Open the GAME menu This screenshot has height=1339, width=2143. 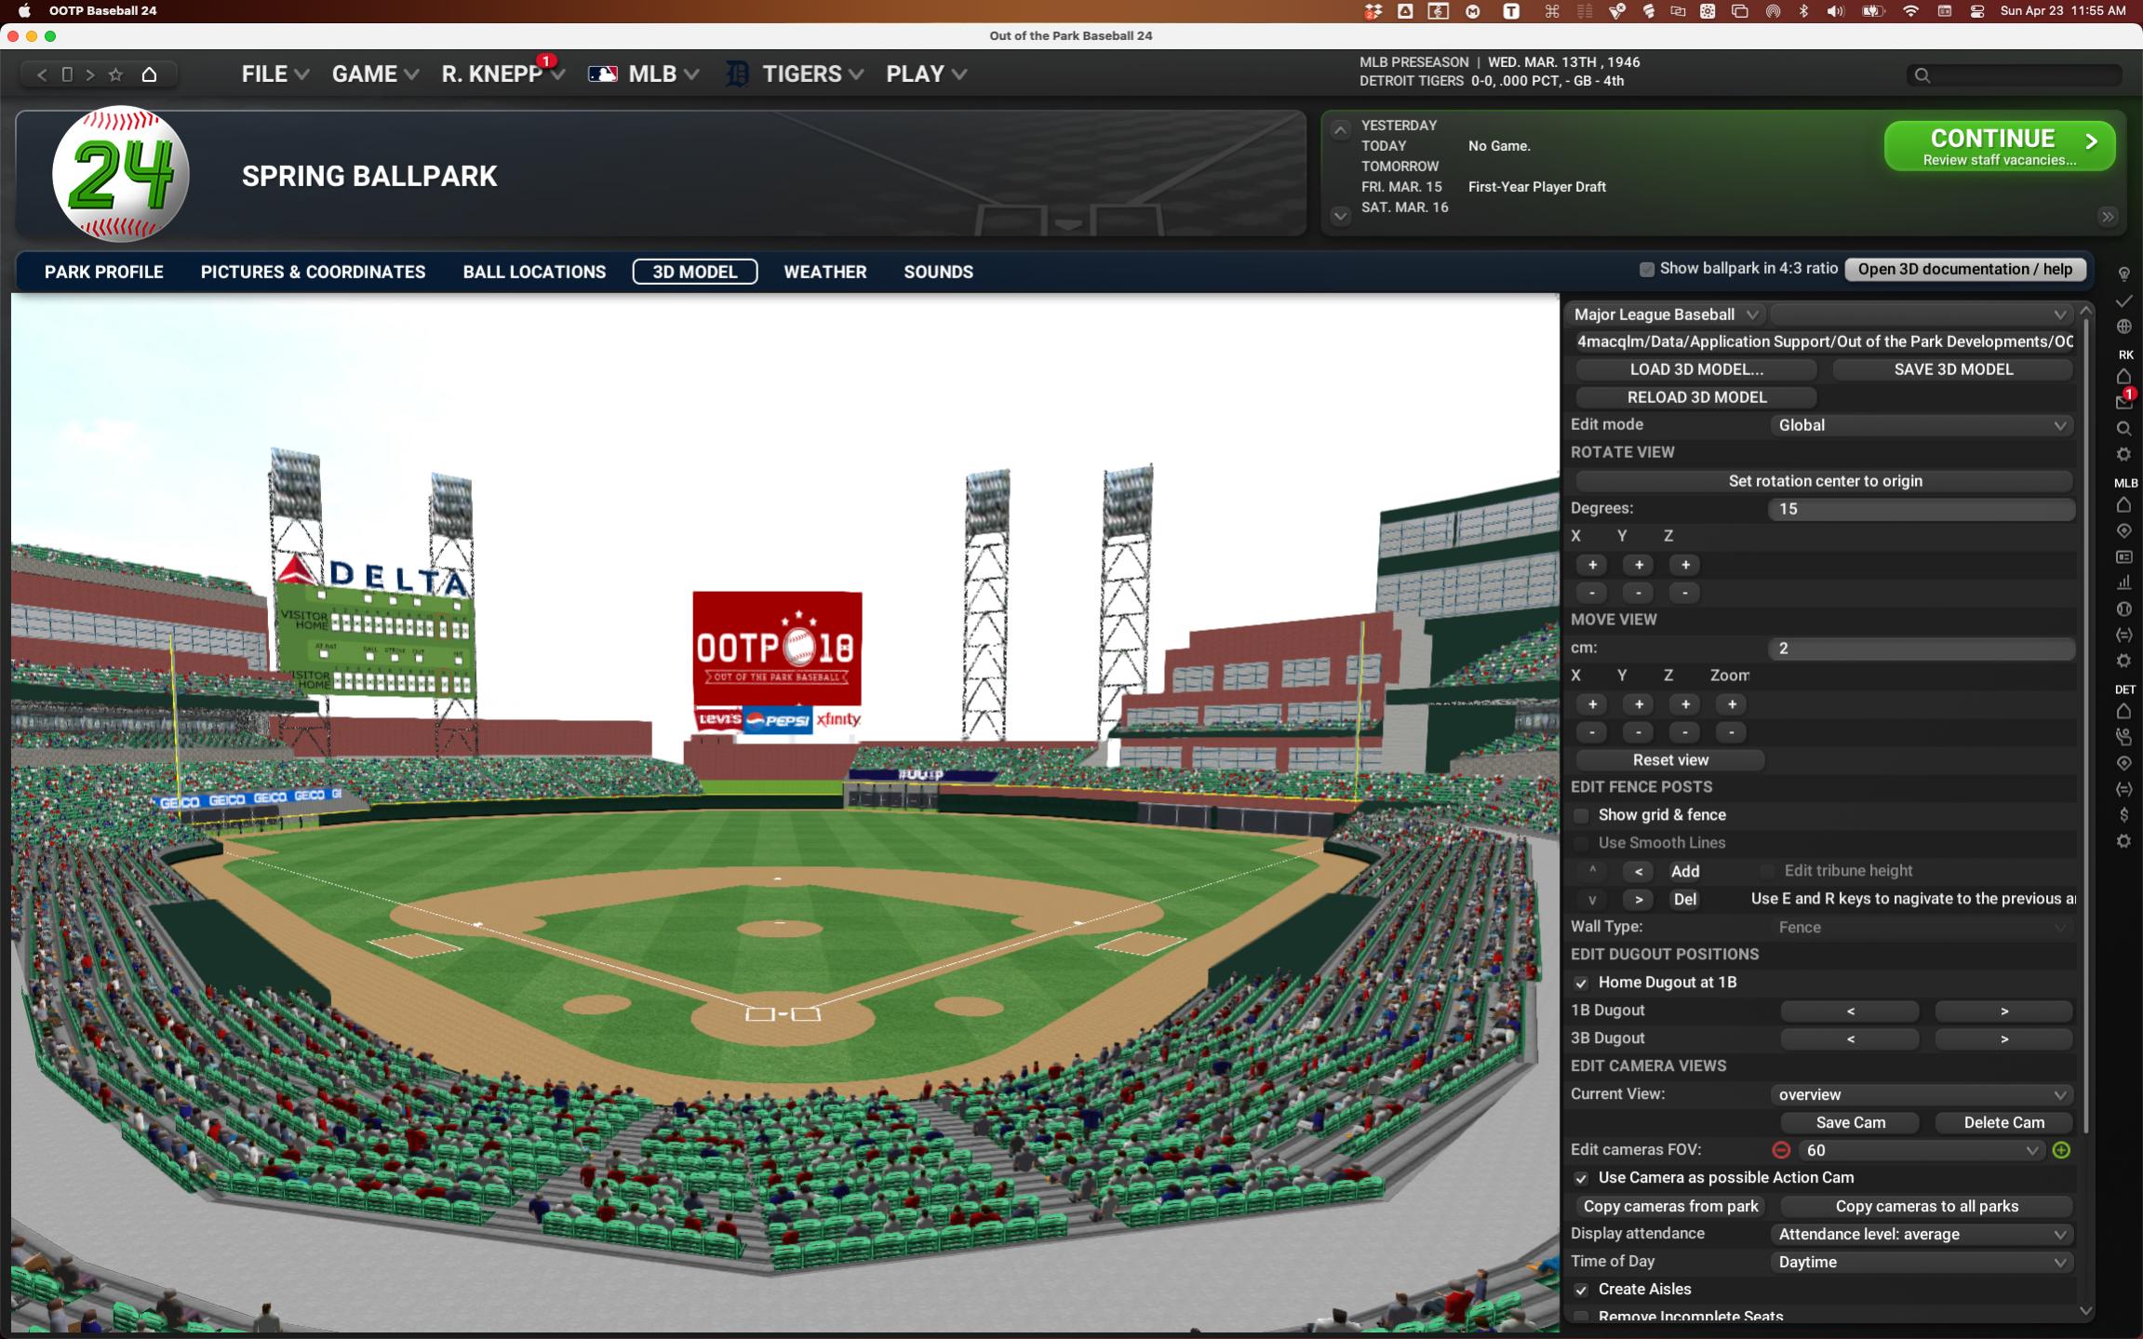pyautogui.click(x=375, y=74)
